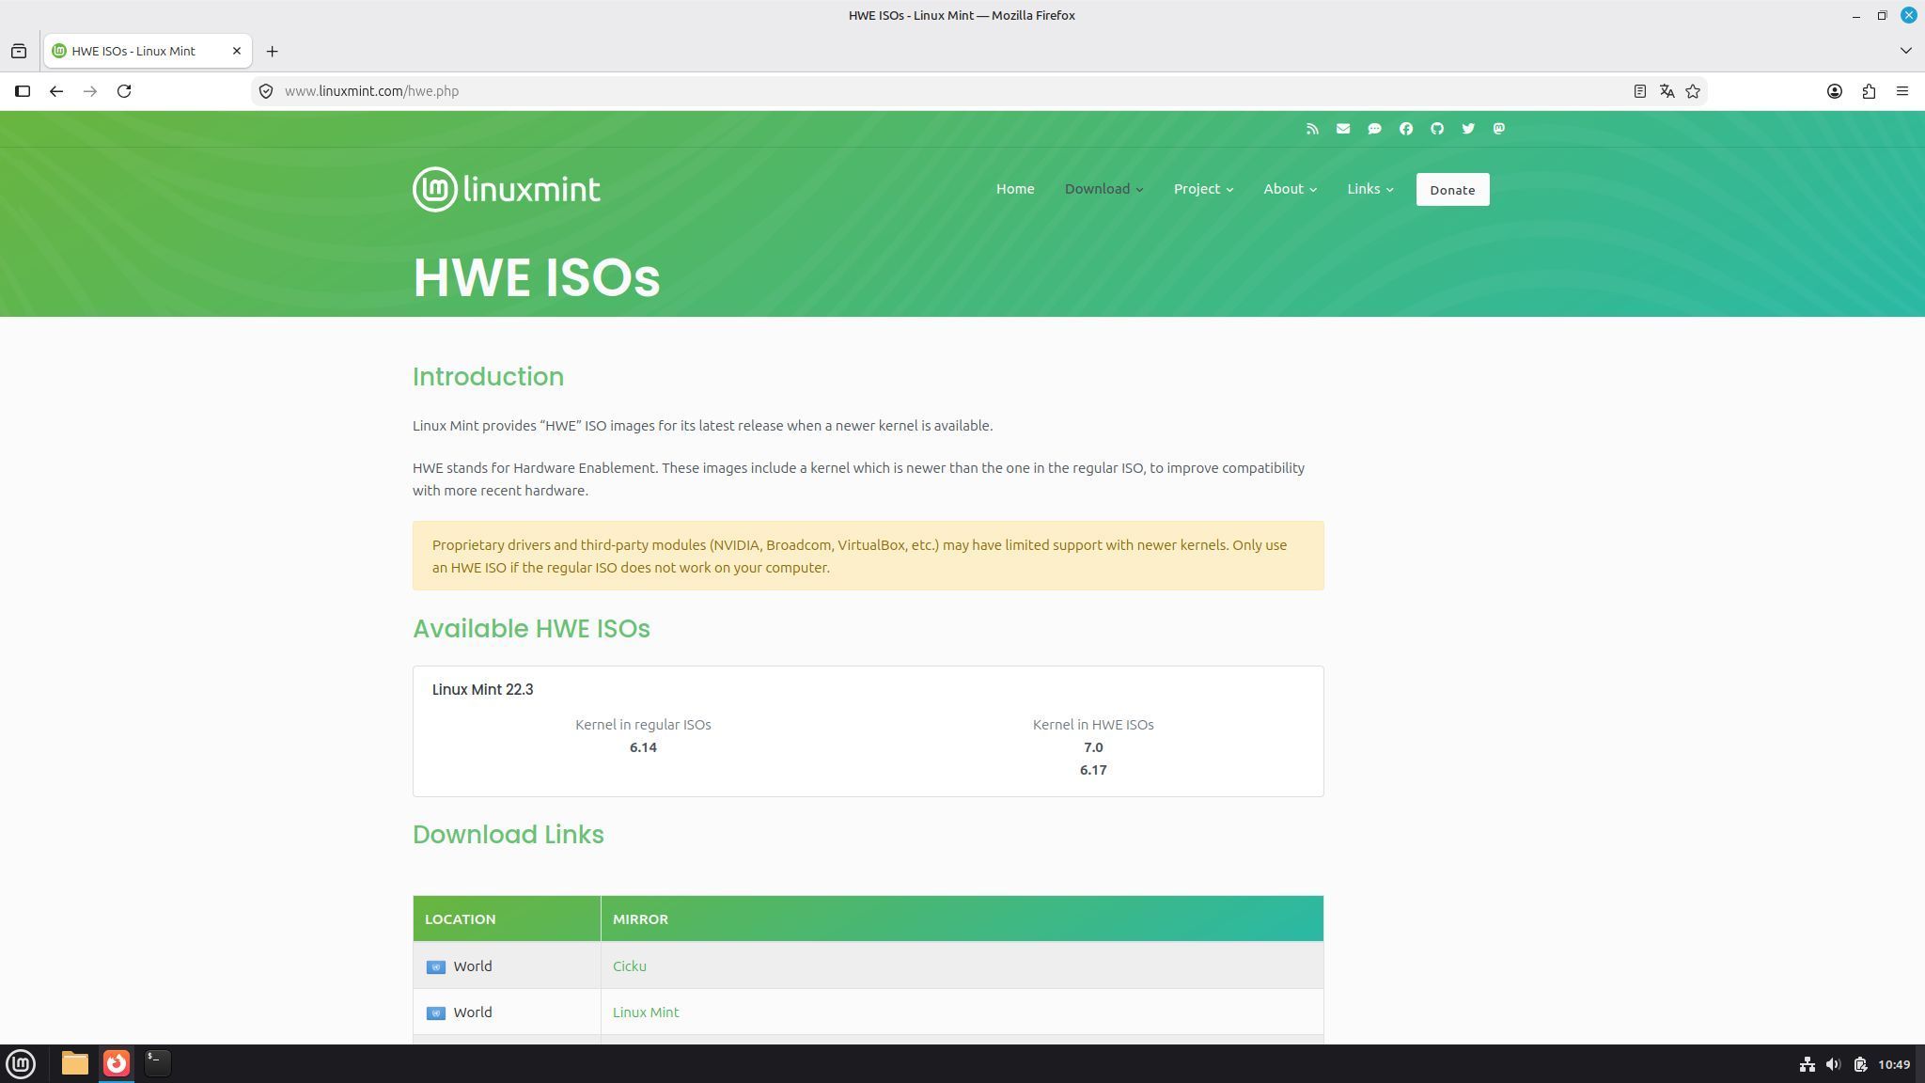Open Linux Mint start menu
The height and width of the screenshot is (1083, 1925).
[x=21, y=1063]
